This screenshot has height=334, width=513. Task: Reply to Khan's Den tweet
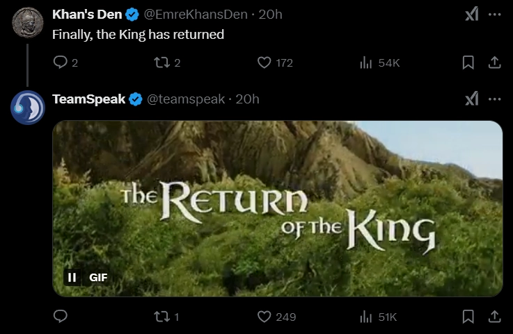click(x=60, y=62)
